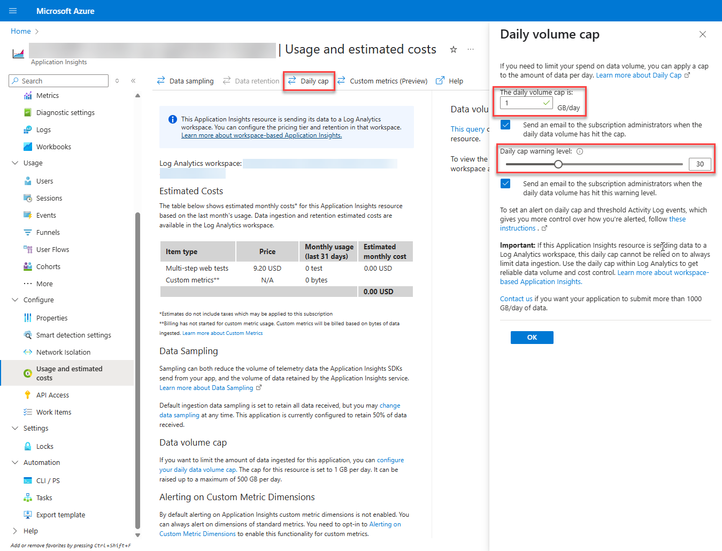The width and height of the screenshot is (722, 551).
Task: Open Learn more about Daily Cap link
Action: coord(643,75)
